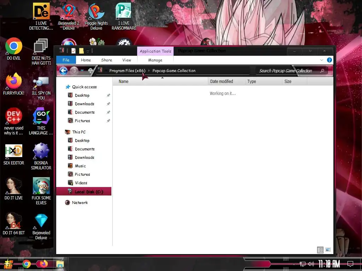This screenshot has width=362, height=271.
Task: Open the HxD editor desktop icon
Action: tap(14, 154)
